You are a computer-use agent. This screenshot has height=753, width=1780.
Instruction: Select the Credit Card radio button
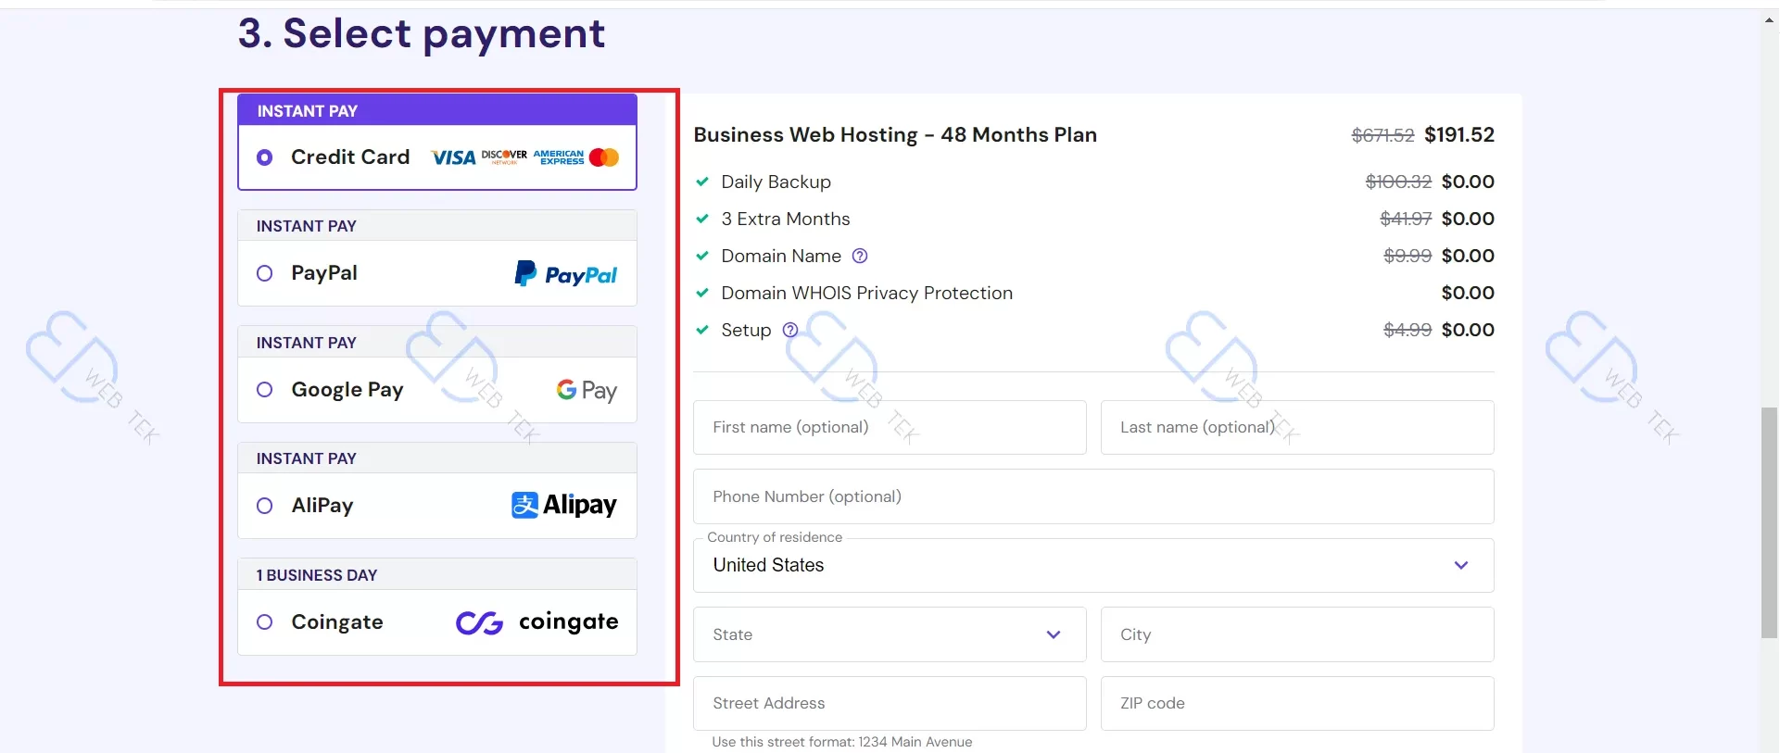pyautogui.click(x=265, y=157)
